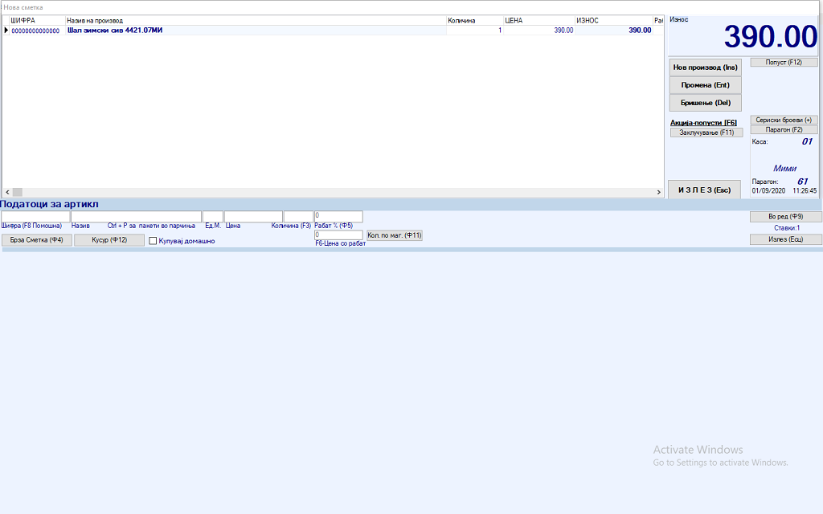Image resolution: width=823 pixels, height=514 pixels.
Task: Click the Брза Сметка (Ф4) button
Action: tap(36, 240)
